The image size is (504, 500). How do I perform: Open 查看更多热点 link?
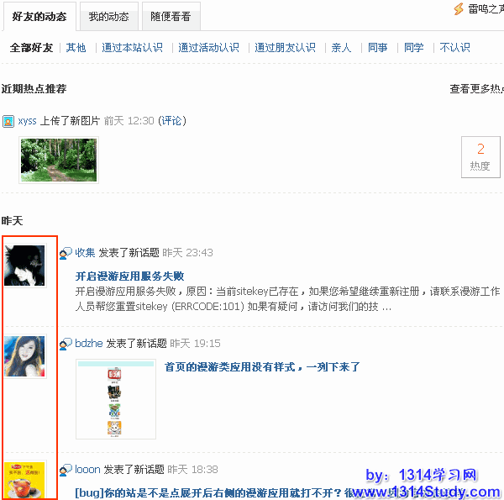point(476,89)
